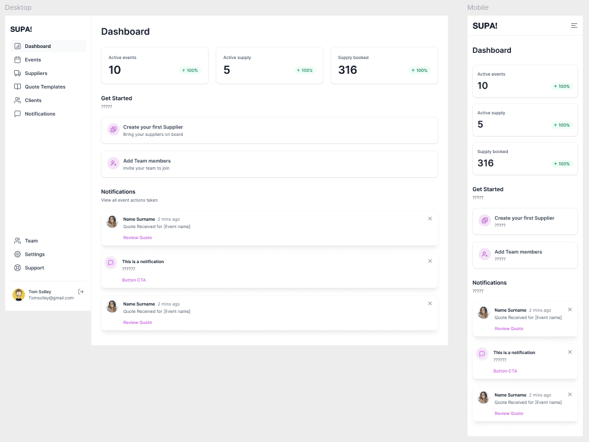
Task: Open Support from the sidebar
Action: (48, 268)
